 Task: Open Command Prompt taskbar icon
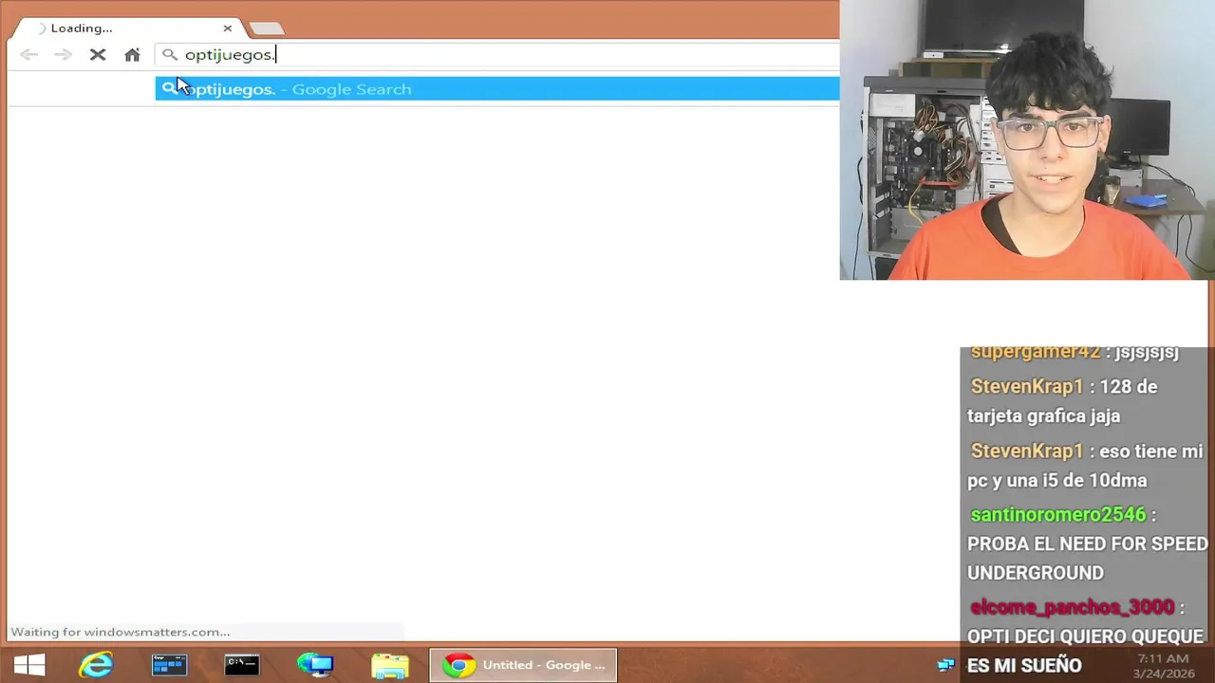(x=242, y=665)
